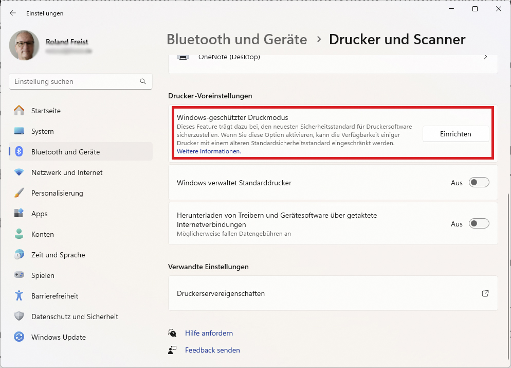Click the search magnifier icon
The width and height of the screenshot is (511, 368).
(143, 81)
